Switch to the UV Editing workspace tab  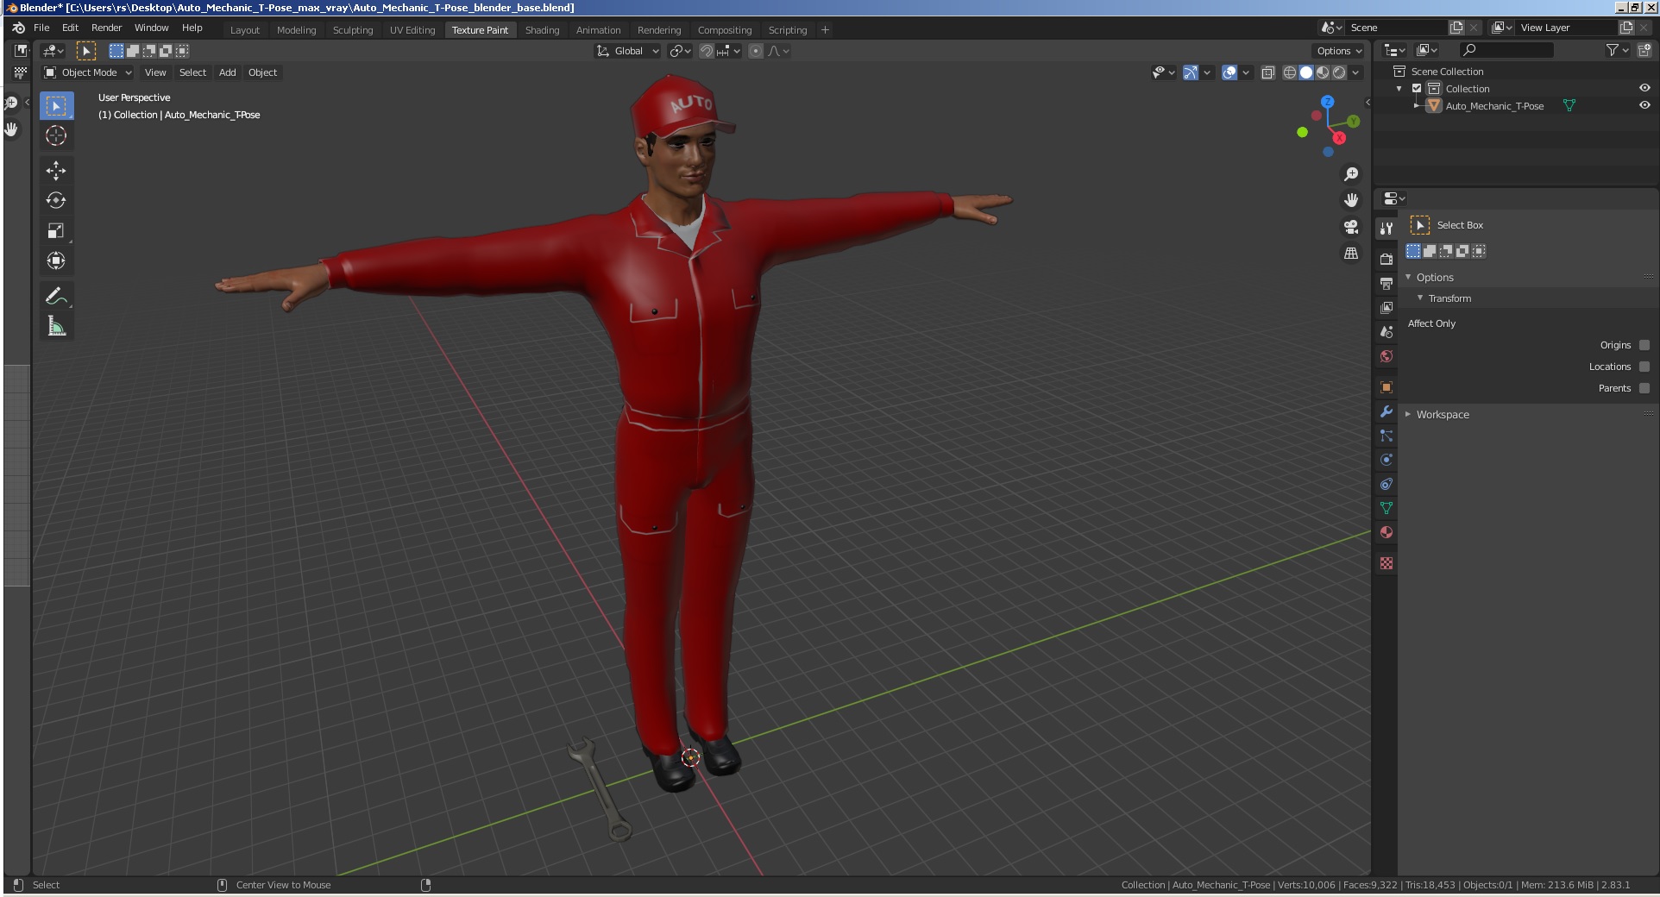click(412, 29)
